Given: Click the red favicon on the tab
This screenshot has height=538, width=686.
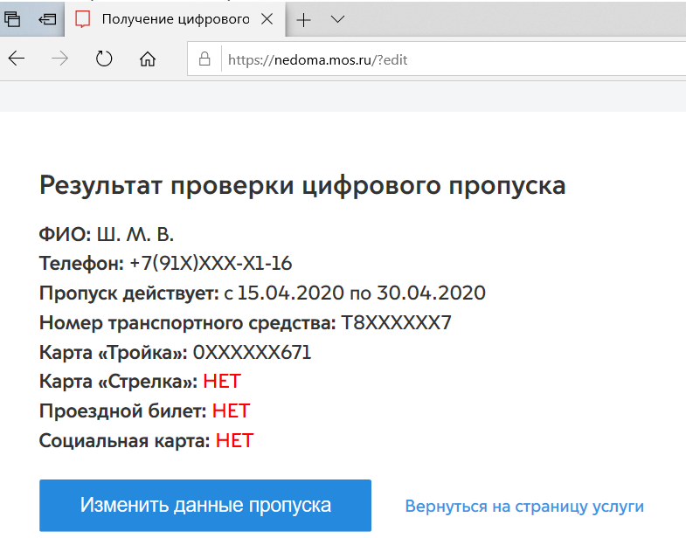Looking at the screenshot, I should pos(83,19).
